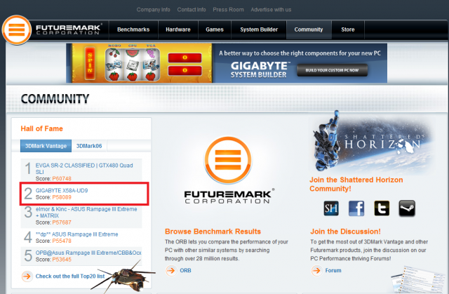Open the ORB link
Screen dimensions: 449x294
click(185, 271)
